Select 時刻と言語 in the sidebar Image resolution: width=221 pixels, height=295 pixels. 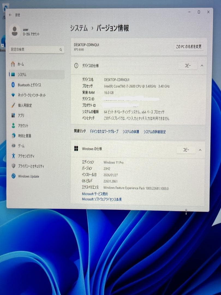pos(25,136)
